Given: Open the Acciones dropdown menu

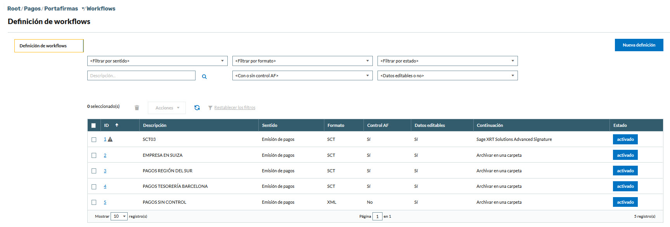Looking at the screenshot, I should 167,108.
